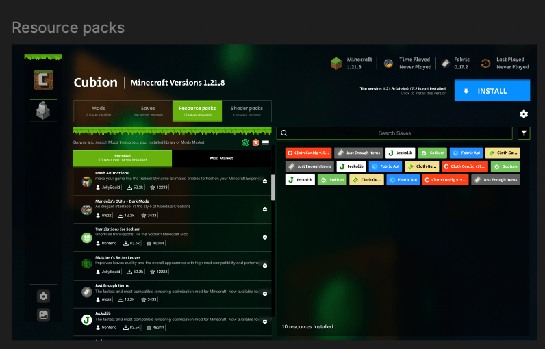Click author frontend under Translations for Sodium
The image size is (545, 349).
point(106,244)
